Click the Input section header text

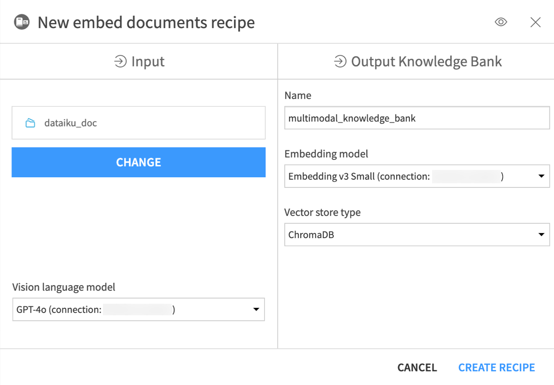[x=148, y=61]
